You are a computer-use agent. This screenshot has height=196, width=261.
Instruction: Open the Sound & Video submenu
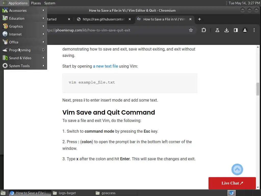pyautogui.click(x=24, y=58)
